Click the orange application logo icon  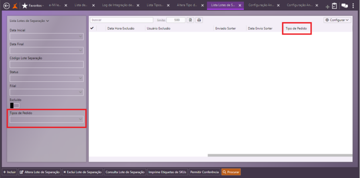15,6
